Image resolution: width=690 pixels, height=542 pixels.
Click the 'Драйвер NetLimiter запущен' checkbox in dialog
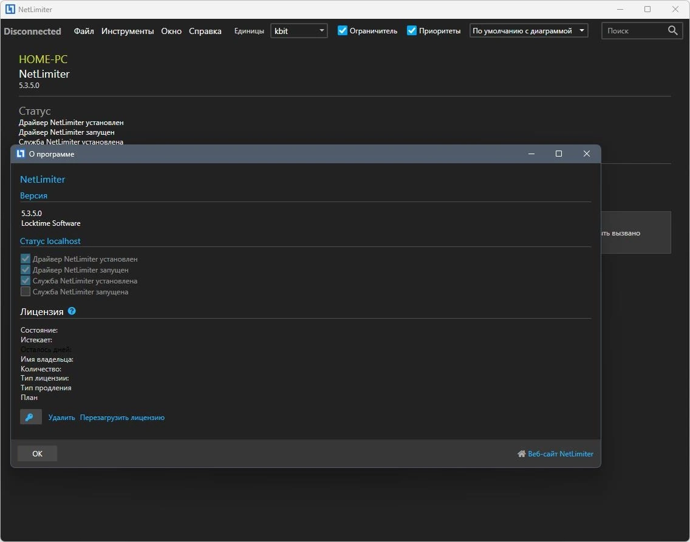(26, 269)
